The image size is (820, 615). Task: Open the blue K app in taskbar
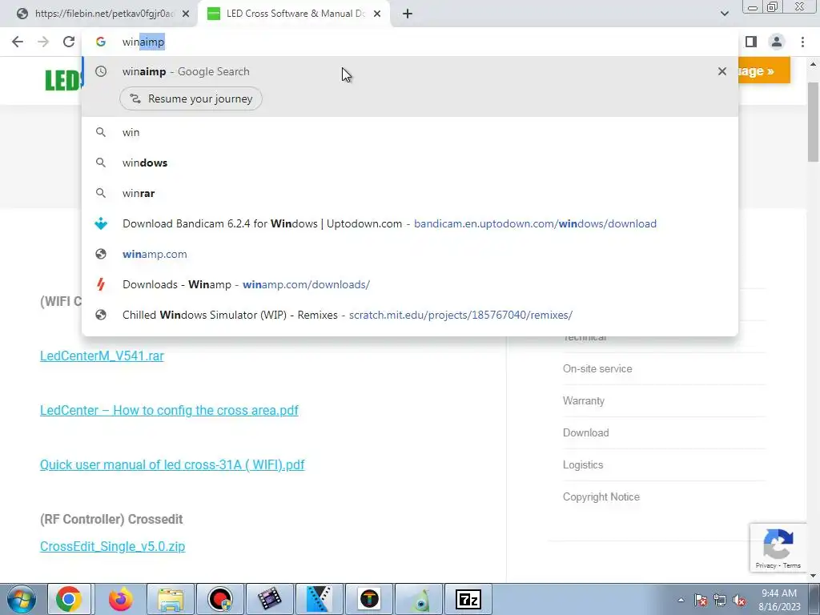[319, 599]
